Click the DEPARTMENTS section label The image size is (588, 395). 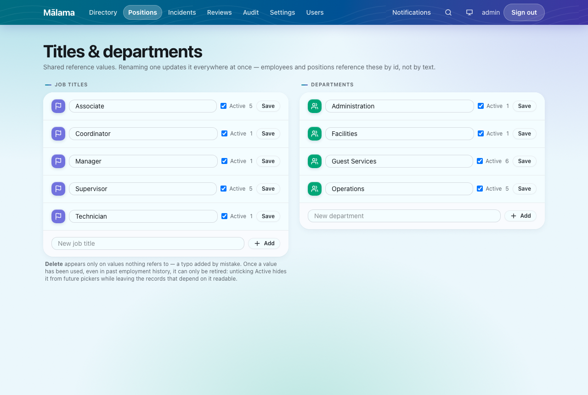332,85
